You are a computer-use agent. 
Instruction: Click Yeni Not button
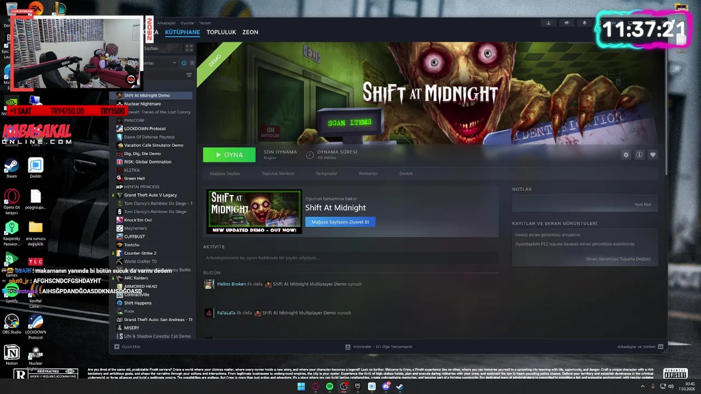coord(642,205)
